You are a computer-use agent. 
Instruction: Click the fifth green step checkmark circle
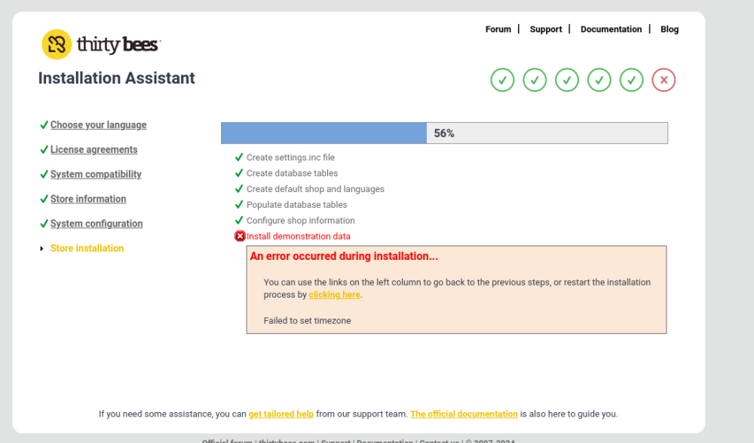point(632,80)
